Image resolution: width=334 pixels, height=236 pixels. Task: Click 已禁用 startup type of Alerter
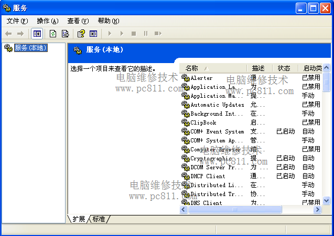tap(311, 78)
